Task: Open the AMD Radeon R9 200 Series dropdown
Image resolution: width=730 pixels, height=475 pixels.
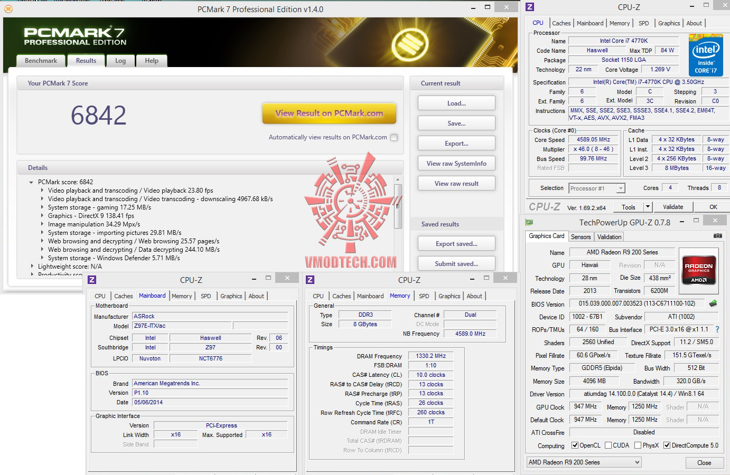Action: [584, 462]
